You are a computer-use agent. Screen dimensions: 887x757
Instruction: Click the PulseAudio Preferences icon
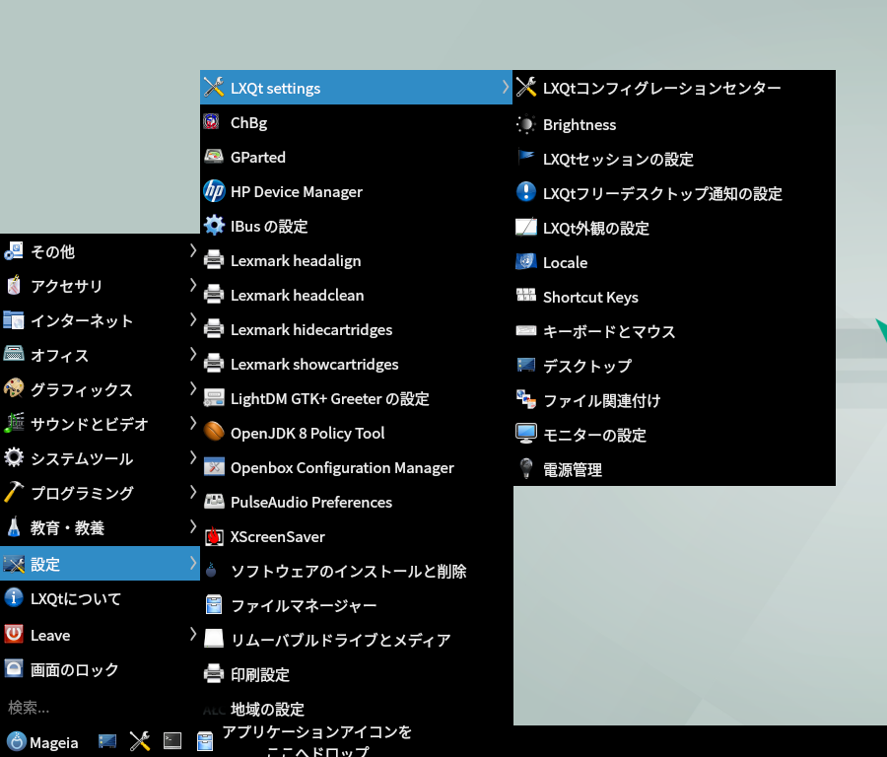(214, 501)
